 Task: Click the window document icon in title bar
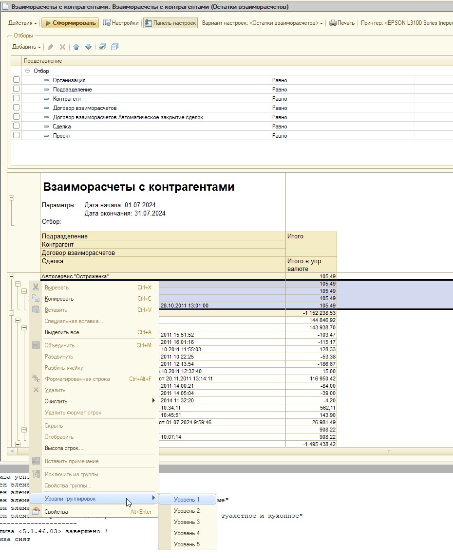[x=5, y=7]
